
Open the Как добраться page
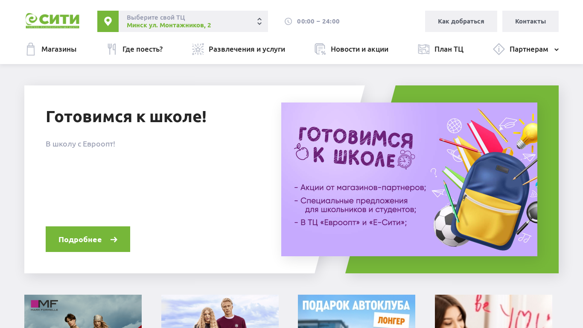(461, 21)
